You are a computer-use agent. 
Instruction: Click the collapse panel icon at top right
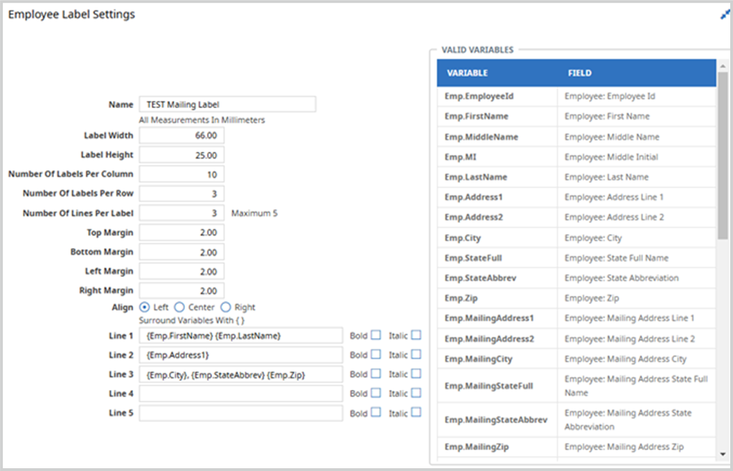[725, 15]
